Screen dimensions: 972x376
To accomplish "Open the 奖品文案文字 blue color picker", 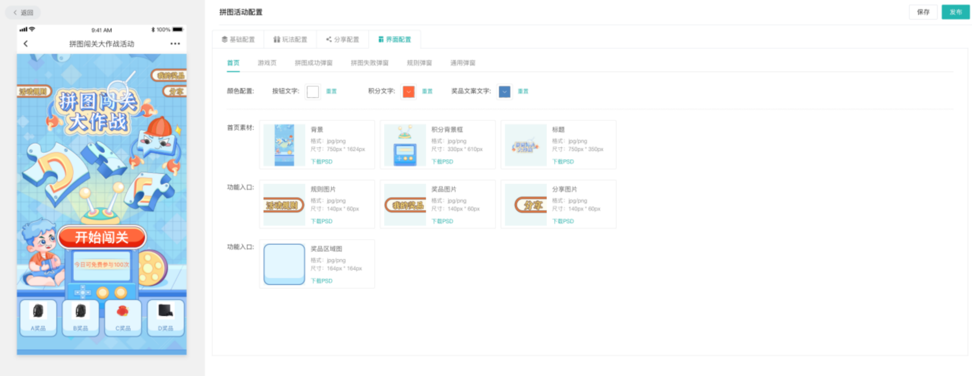I will [x=504, y=92].
